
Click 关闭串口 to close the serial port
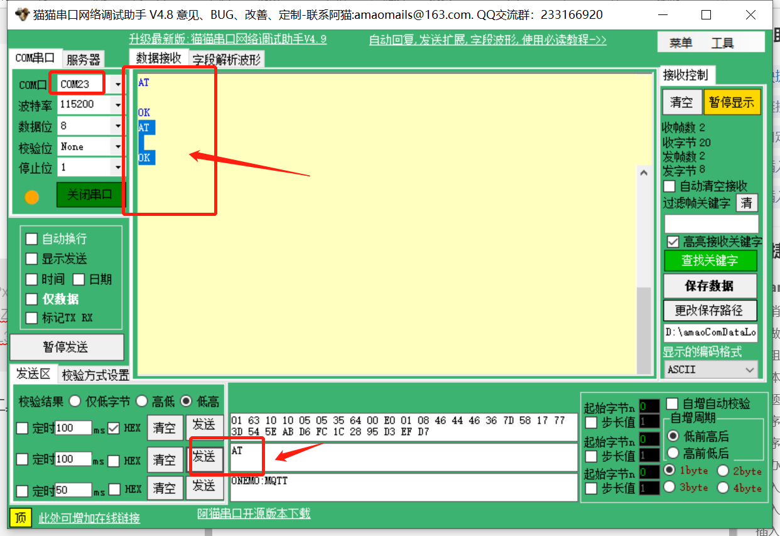[x=90, y=195]
